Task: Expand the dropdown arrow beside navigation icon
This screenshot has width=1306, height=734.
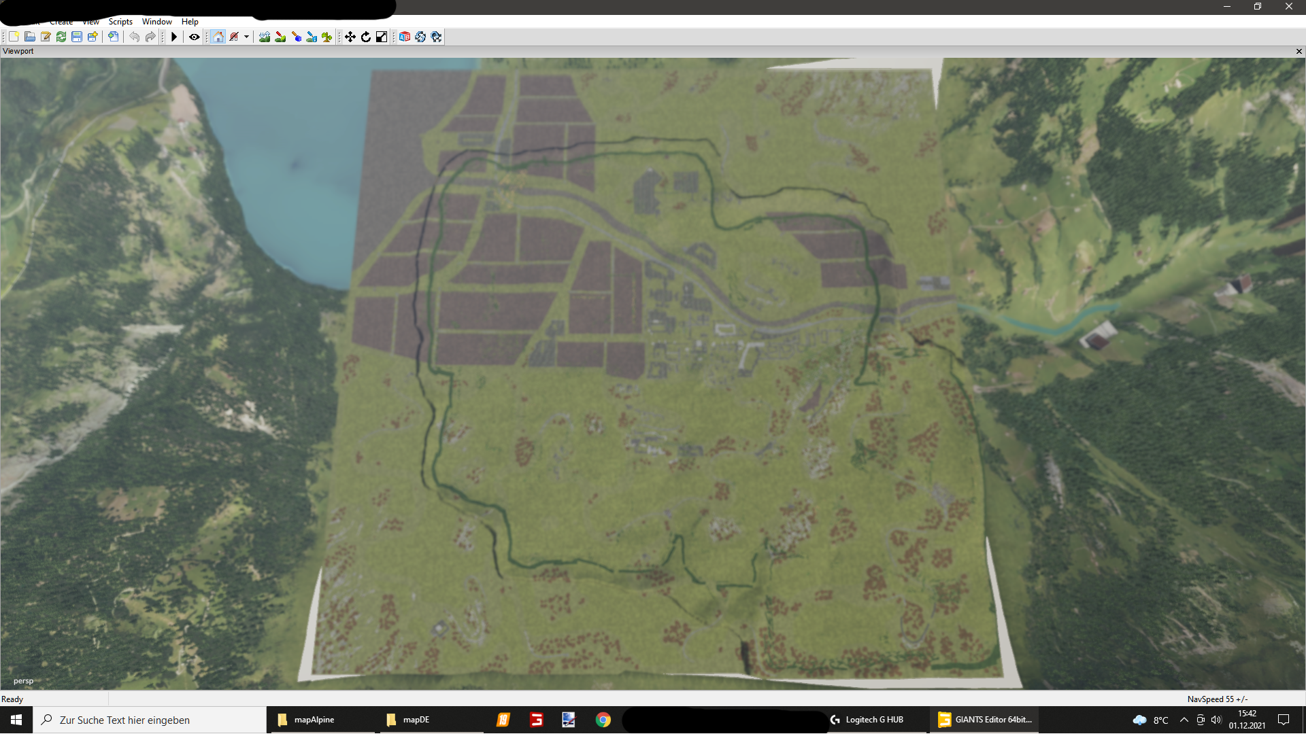Action: [246, 37]
